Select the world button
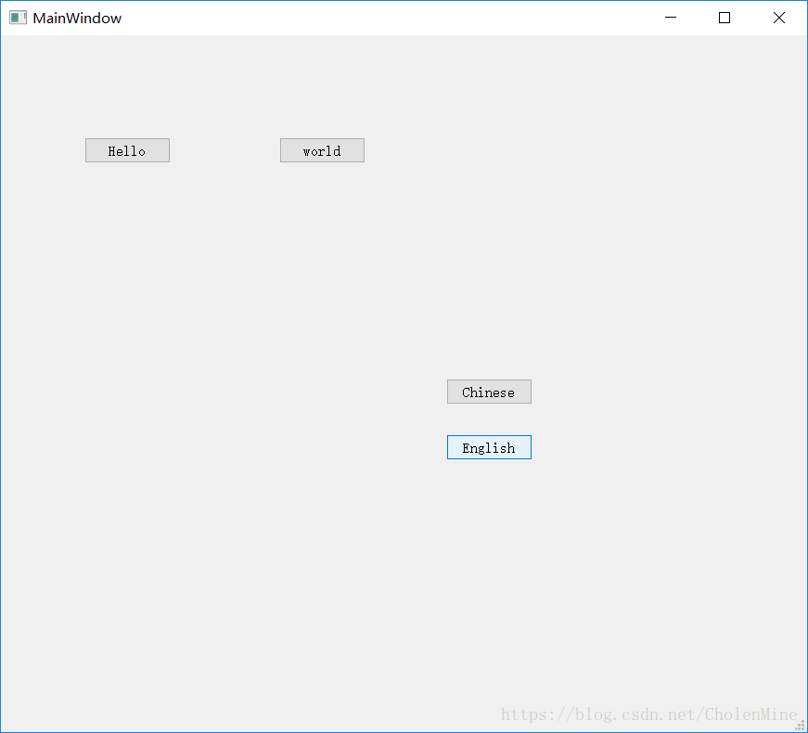Image resolution: width=808 pixels, height=733 pixels. click(322, 150)
